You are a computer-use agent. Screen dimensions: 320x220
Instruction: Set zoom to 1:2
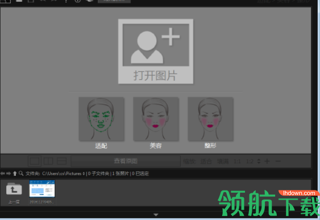(250, 162)
